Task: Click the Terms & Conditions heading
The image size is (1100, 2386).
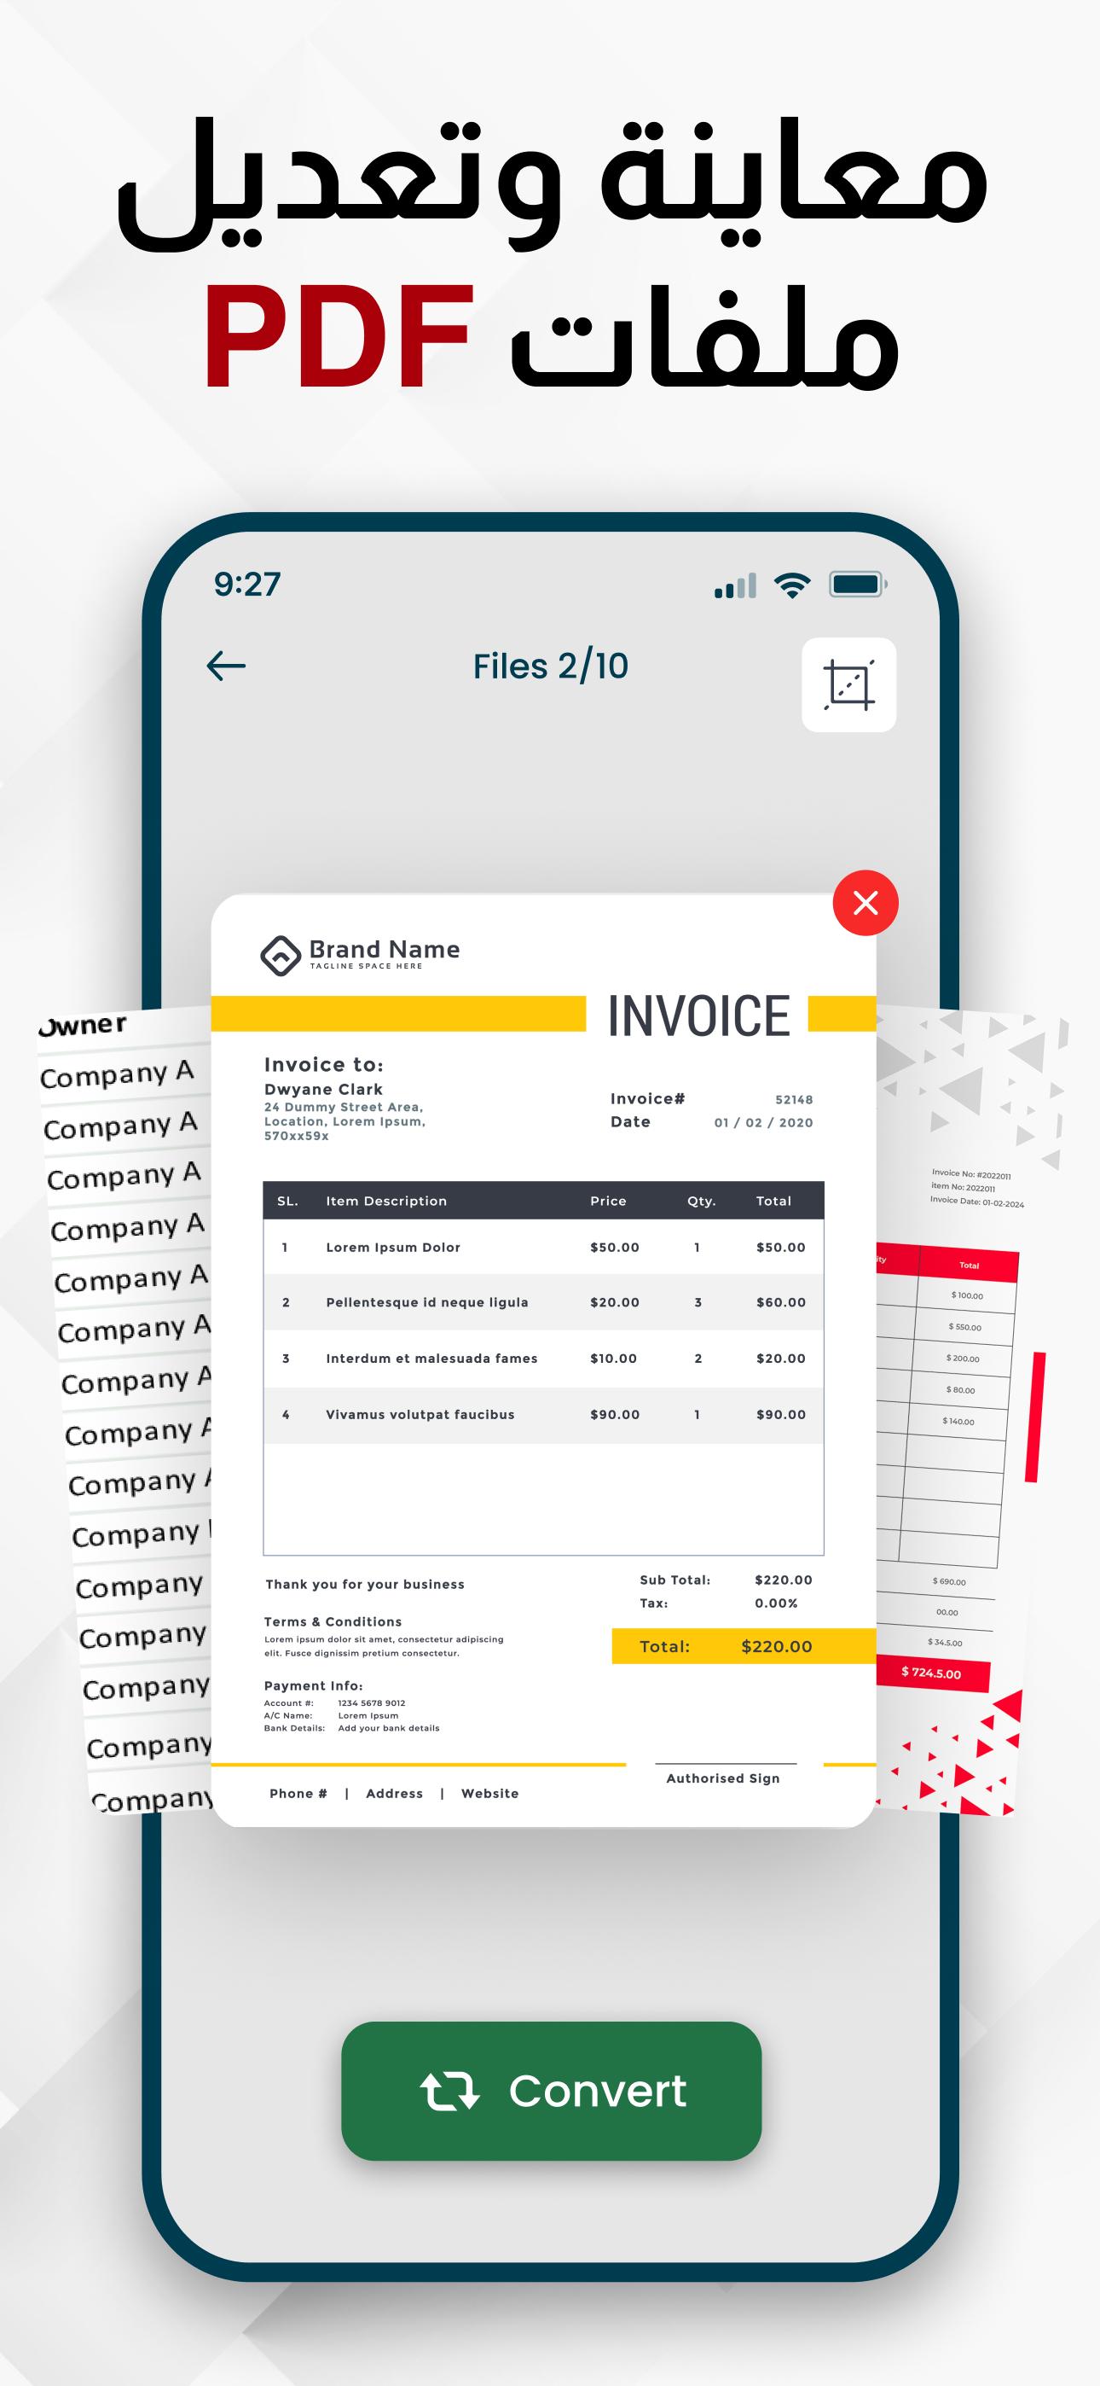Action: click(x=333, y=1622)
